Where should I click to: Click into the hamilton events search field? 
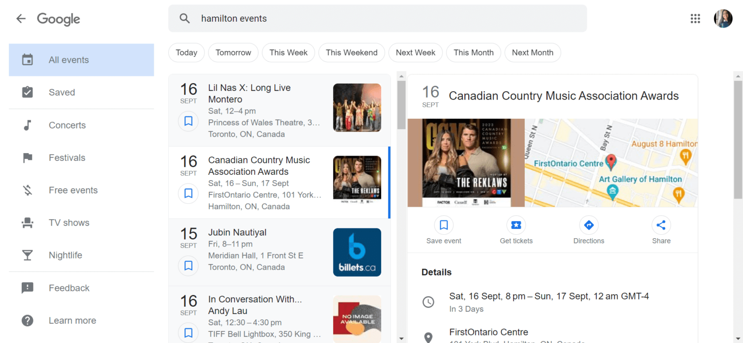coord(377,18)
